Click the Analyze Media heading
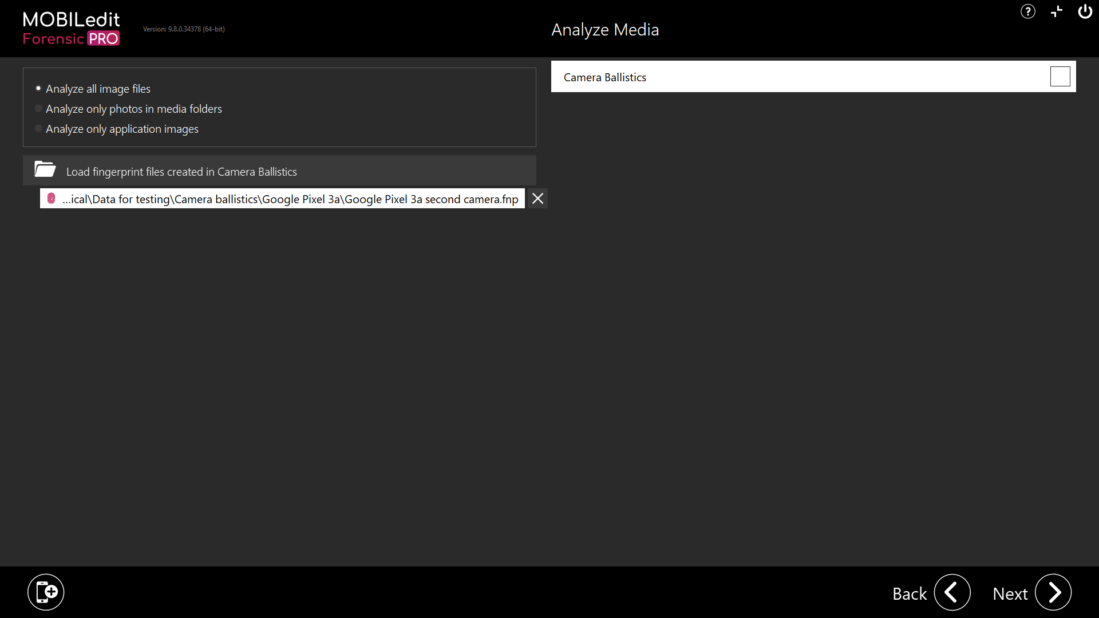 pos(605,30)
